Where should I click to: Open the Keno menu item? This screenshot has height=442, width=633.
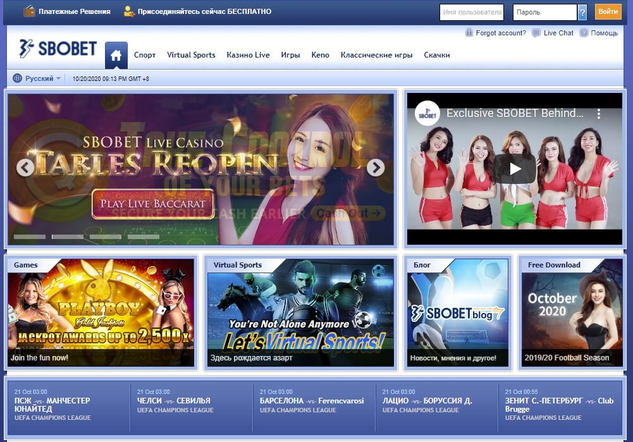pyautogui.click(x=320, y=55)
